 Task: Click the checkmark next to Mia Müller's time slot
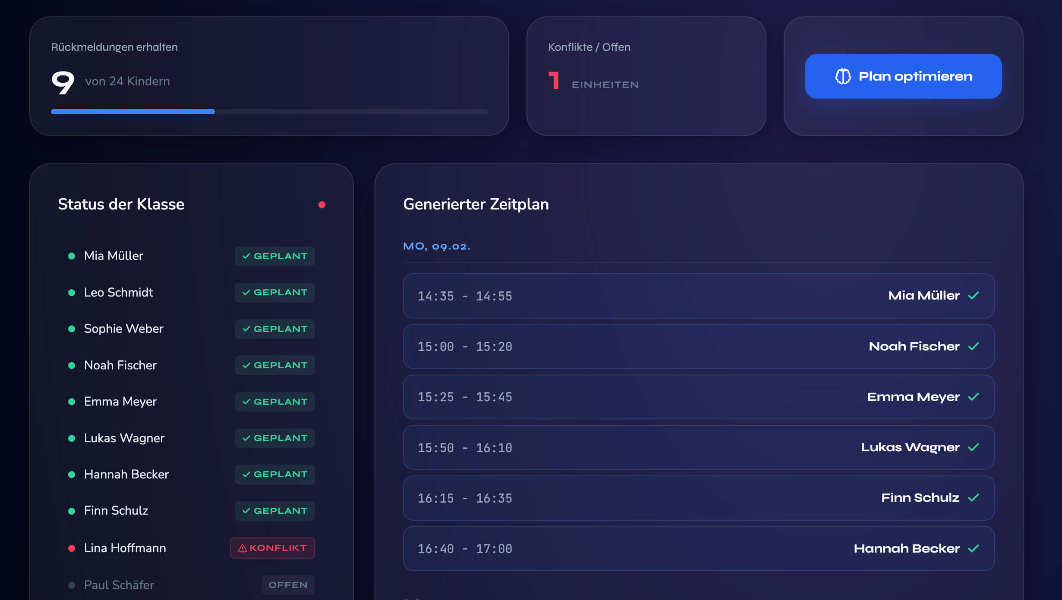coord(973,296)
